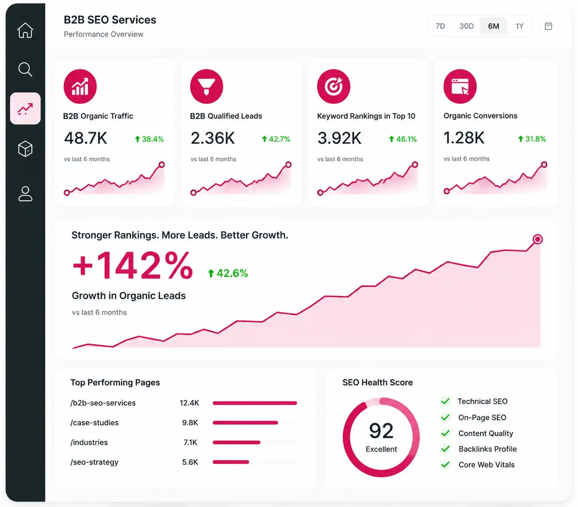The height and width of the screenshot is (507, 578).
Task: Open the Search magnifier in sidebar
Action: [25, 69]
